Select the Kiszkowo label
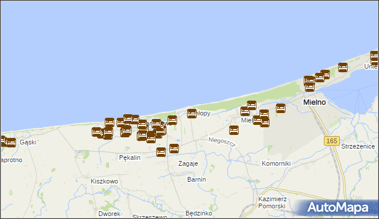 click(x=104, y=181)
